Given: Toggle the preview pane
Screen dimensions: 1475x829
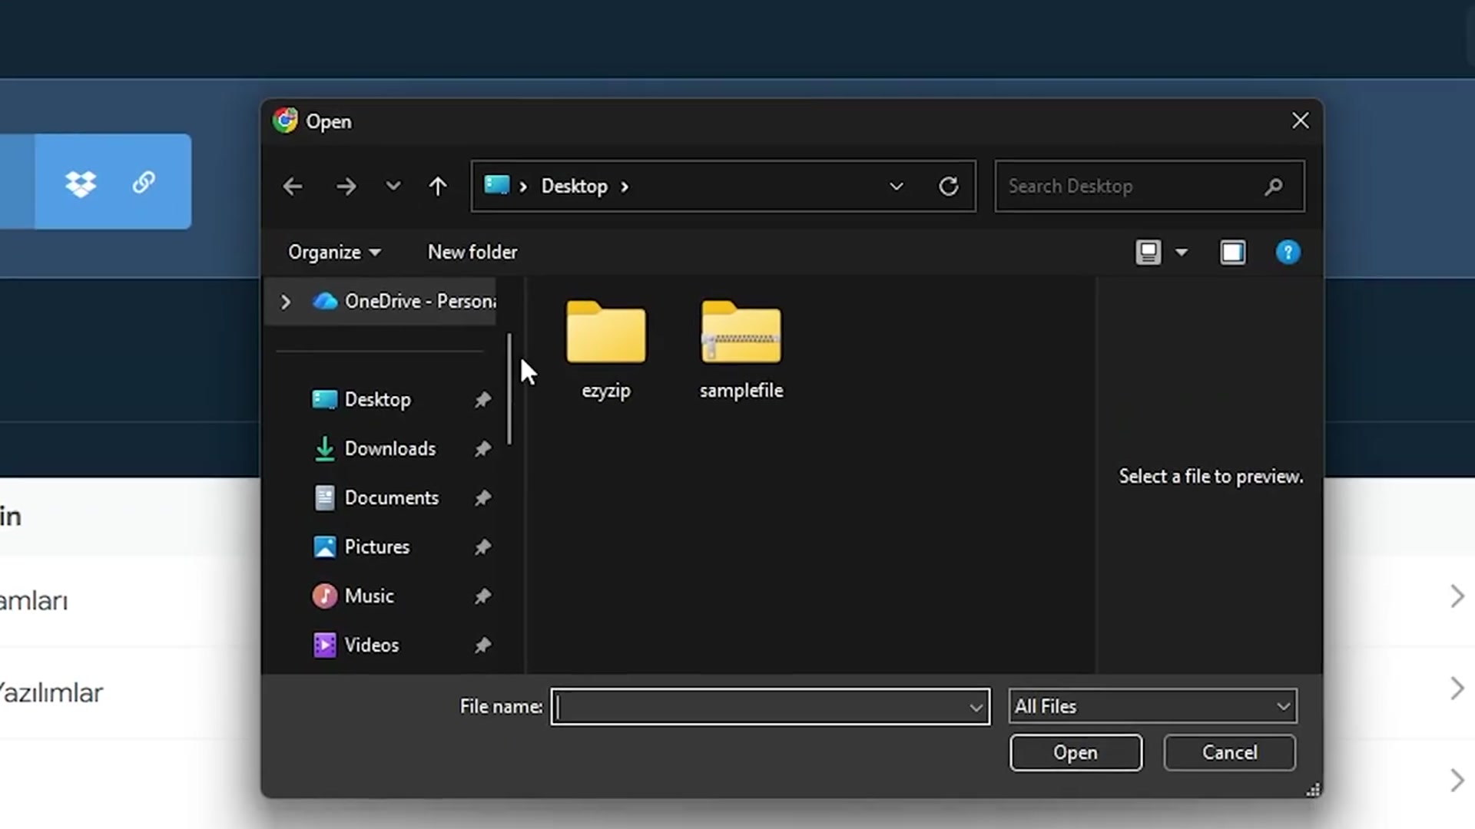Looking at the screenshot, I should 1233,253.
